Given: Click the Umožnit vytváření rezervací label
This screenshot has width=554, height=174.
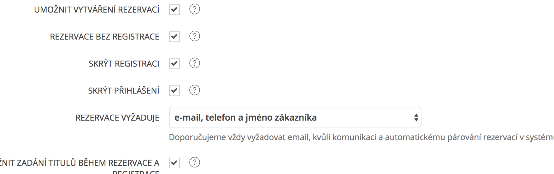Looking at the screenshot, I should click(x=97, y=10).
